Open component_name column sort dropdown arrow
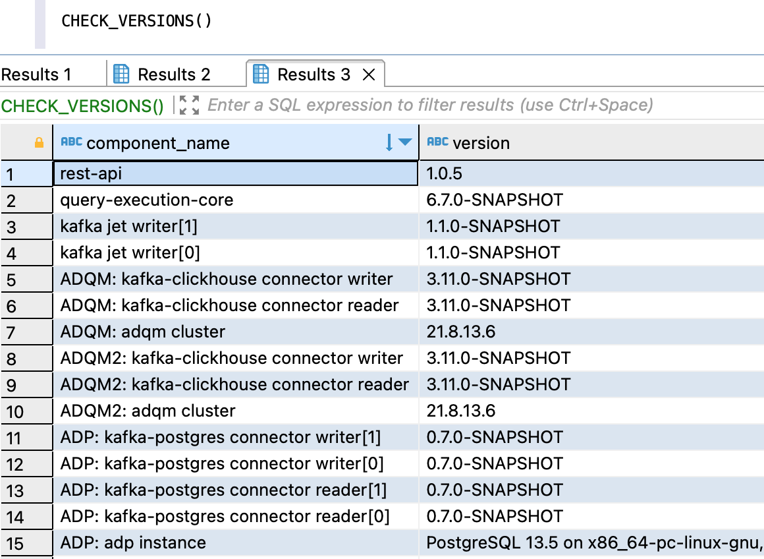The width and height of the screenshot is (764, 559). [x=404, y=142]
